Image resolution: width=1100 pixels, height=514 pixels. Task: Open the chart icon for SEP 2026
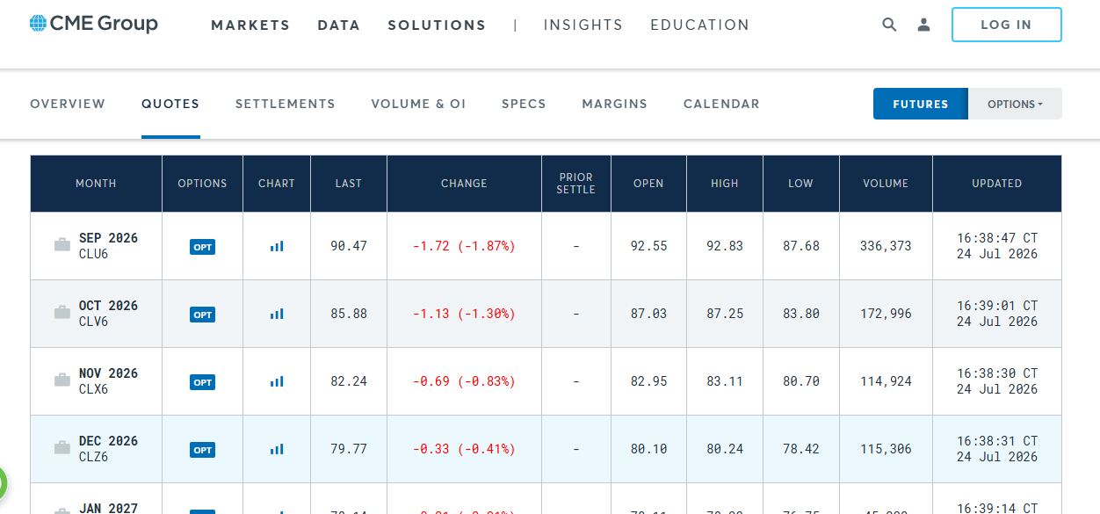[x=277, y=246]
